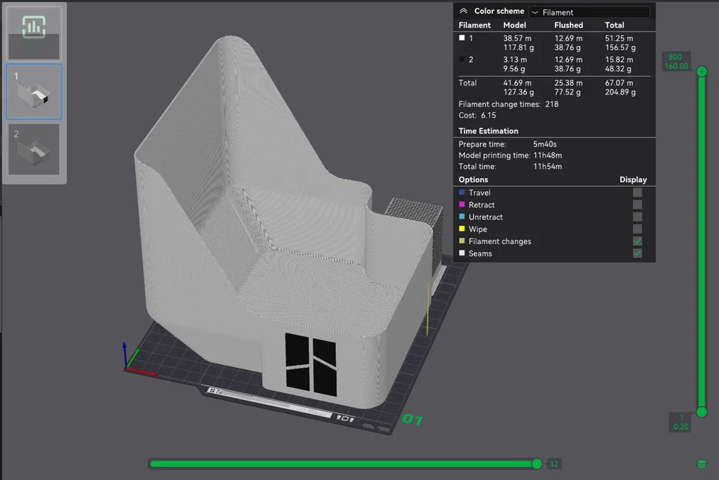Image resolution: width=719 pixels, height=480 pixels.
Task: Click the Wipe yellow color swatch
Action: (462, 229)
